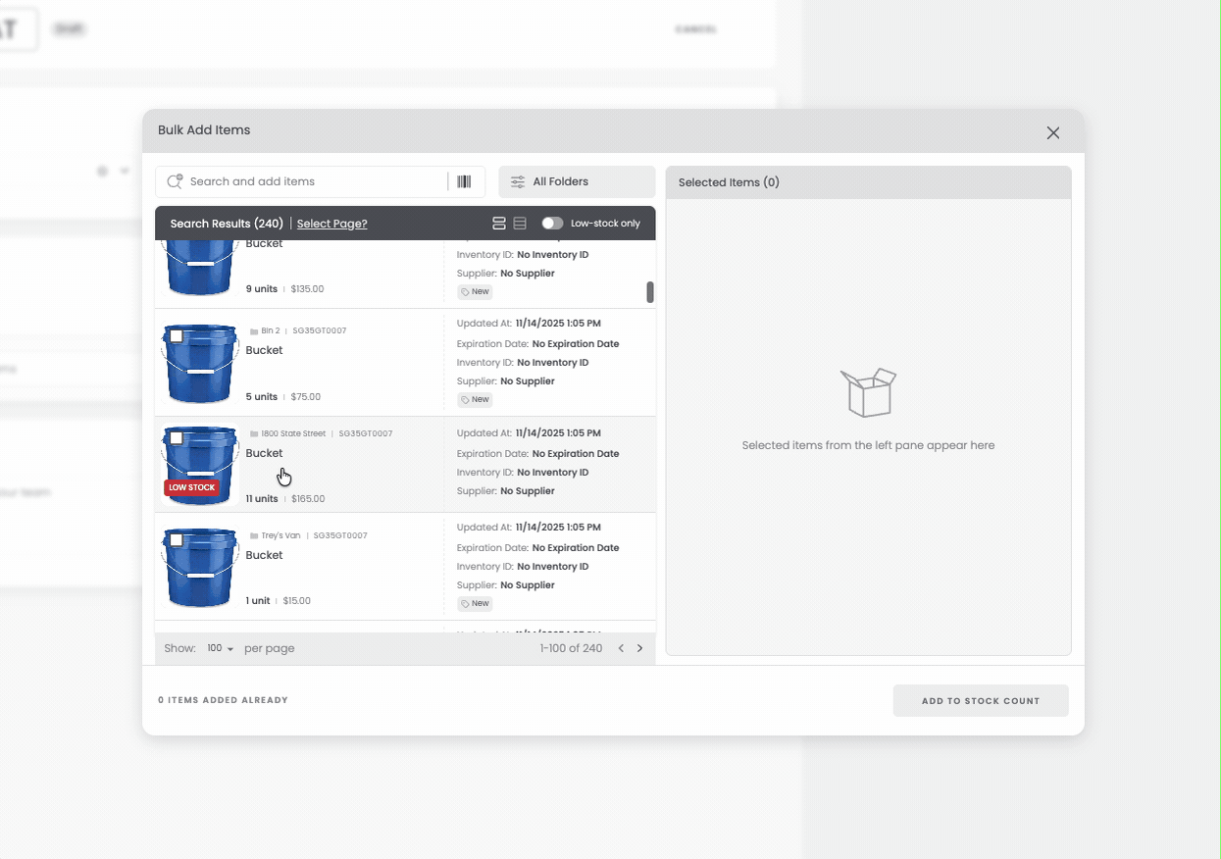Go to previous results page arrow

click(621, 648)
